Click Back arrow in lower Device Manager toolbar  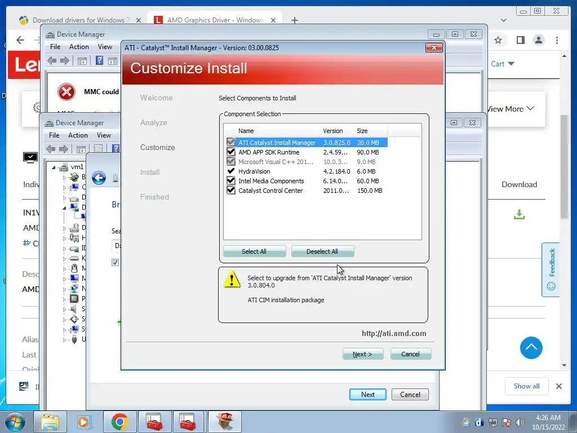click(51, 149)
